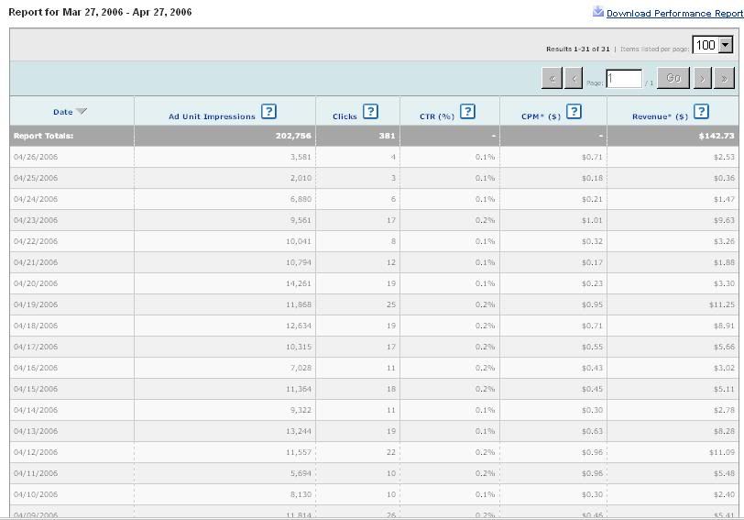Click the download icon beside the report link
744x520 pixels.
click(x=598, y=13)
